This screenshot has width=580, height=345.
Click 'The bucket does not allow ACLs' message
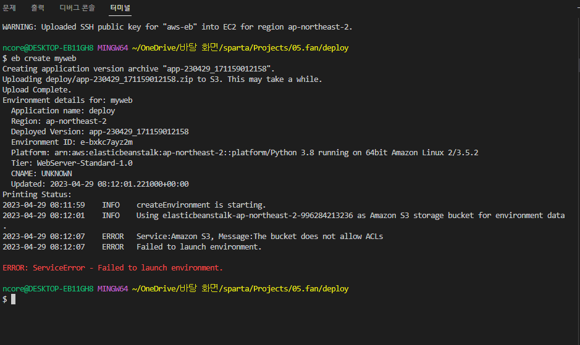(x=318, y=237)
